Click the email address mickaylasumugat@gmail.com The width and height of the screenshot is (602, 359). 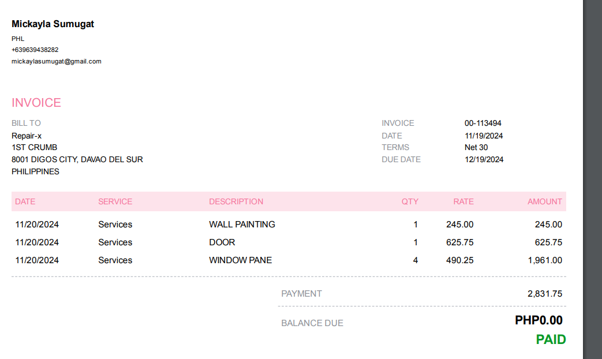[56, 61]
